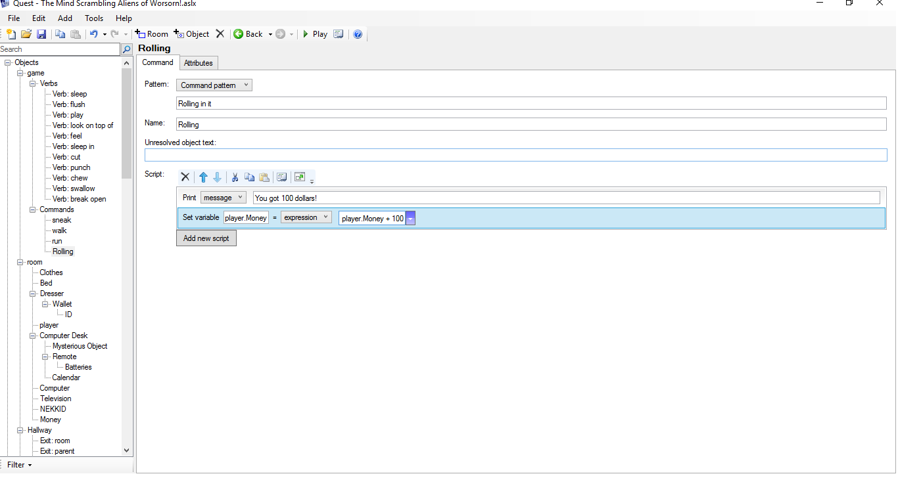Click the Add new script button
Screen dimensions: 898x478
[206, 238]
